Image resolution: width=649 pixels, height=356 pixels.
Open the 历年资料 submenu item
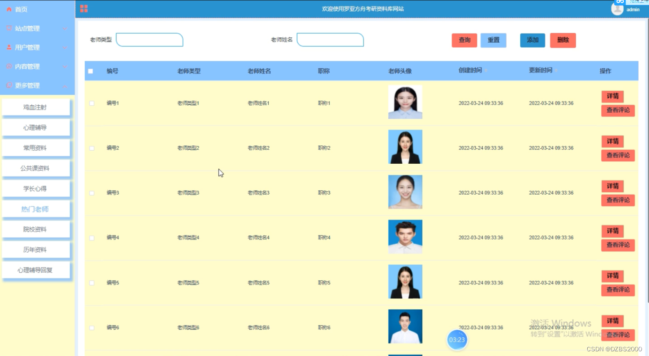coord(36,250)
